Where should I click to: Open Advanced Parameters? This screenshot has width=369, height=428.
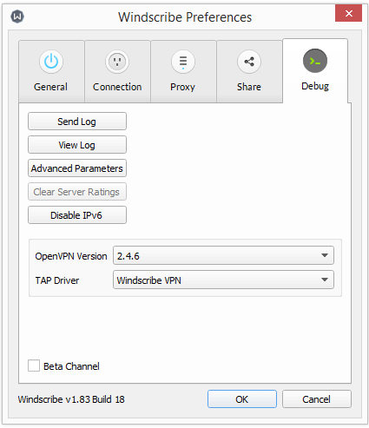click(77, 168)
